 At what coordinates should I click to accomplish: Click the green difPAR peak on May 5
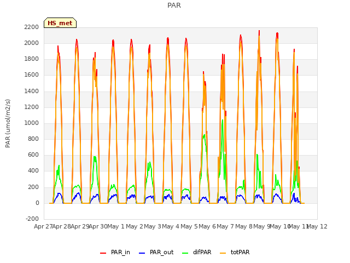[204, 135]
